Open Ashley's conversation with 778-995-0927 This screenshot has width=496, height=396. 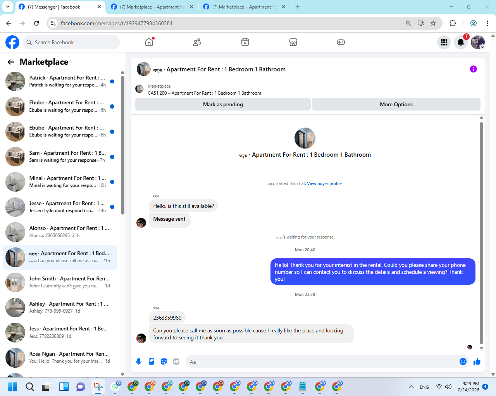pos(60,308)
